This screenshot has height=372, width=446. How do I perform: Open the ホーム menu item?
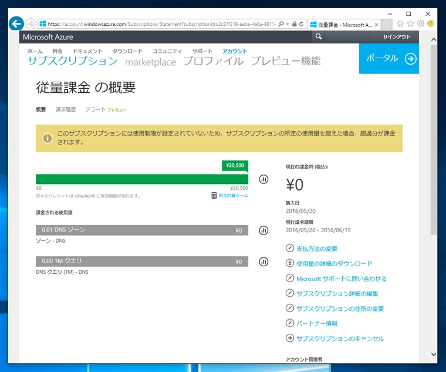[35, 51]
